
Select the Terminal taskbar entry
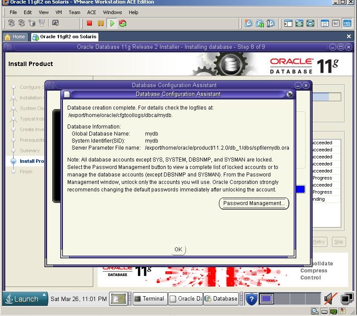click(x=149, y=299)
